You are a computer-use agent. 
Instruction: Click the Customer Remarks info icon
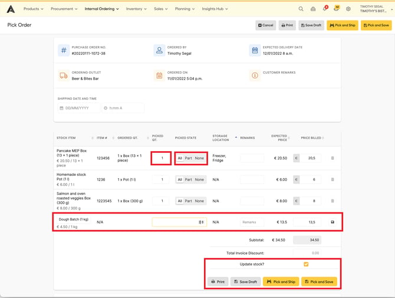pos(255,76)
